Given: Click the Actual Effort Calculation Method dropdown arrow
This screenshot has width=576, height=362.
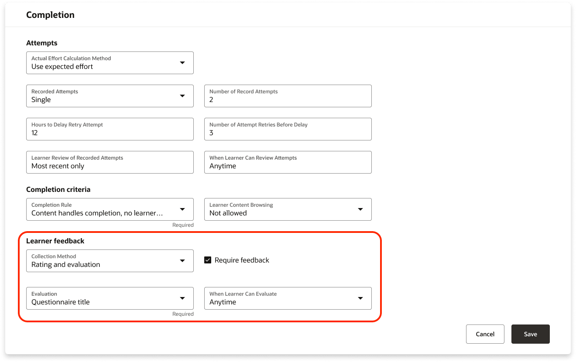Looking at the screenshot, I should pyautogui.click(x=182, y=63).
